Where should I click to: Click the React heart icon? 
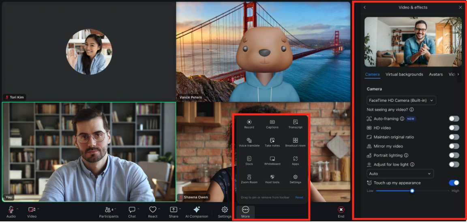pyautogui.click(x=153, y=210)
